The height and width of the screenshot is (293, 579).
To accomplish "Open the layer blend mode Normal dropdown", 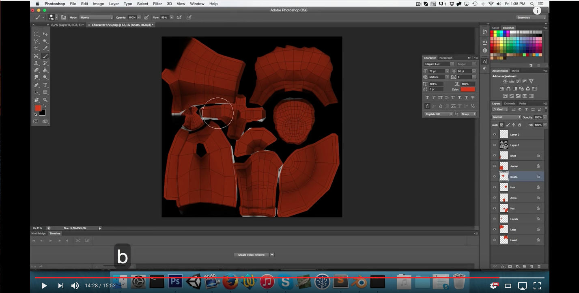I will click(x=506, y=117).
